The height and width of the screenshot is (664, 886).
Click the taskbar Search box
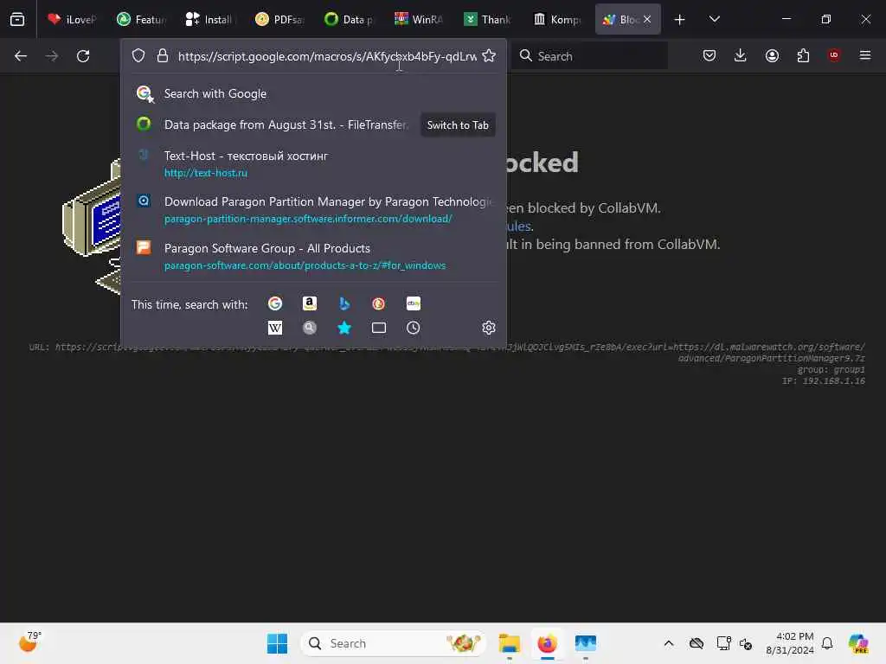pyautogui.click(x=394, y=643)
